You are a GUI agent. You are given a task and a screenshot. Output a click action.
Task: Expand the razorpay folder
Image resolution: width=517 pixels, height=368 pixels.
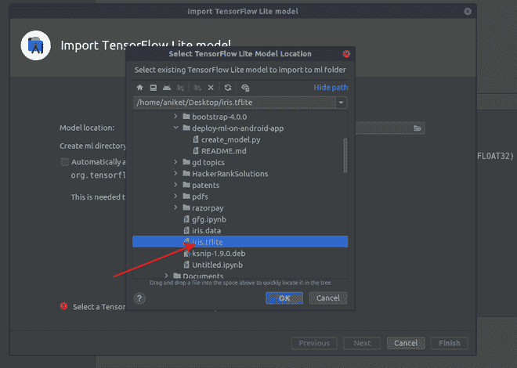point(175,208)
